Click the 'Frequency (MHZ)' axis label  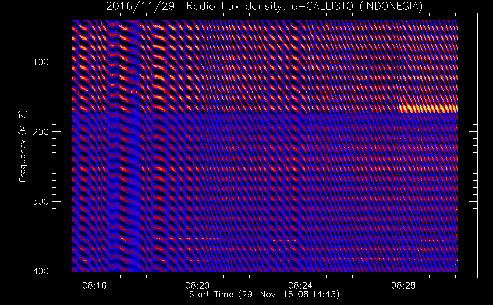click(x=23, y=146)
